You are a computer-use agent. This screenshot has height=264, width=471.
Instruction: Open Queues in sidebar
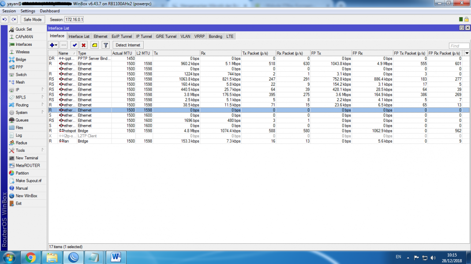tap(22, 120)
